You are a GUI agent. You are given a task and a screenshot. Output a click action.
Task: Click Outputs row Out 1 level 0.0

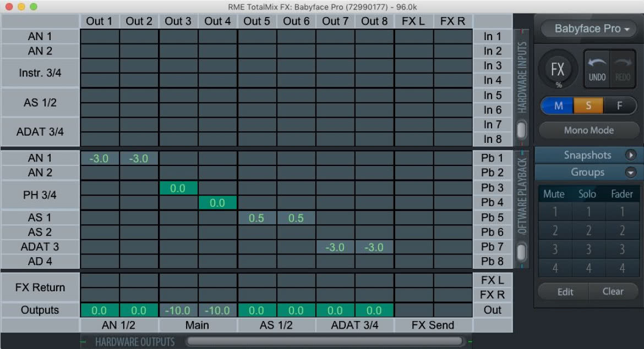pos(99,311)
